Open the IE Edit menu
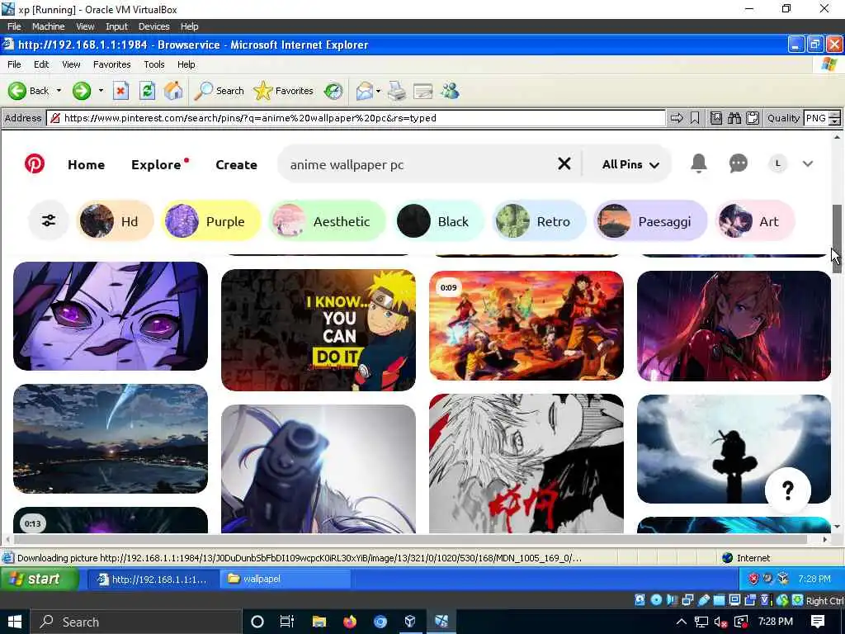The image size is (845, 634). pyautogui.click(x=41, y=64)
